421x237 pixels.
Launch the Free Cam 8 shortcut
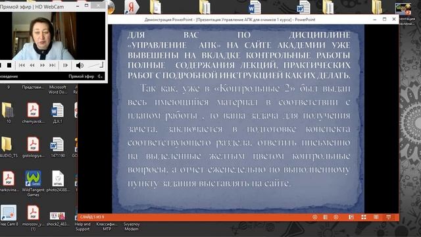[9, 215]
